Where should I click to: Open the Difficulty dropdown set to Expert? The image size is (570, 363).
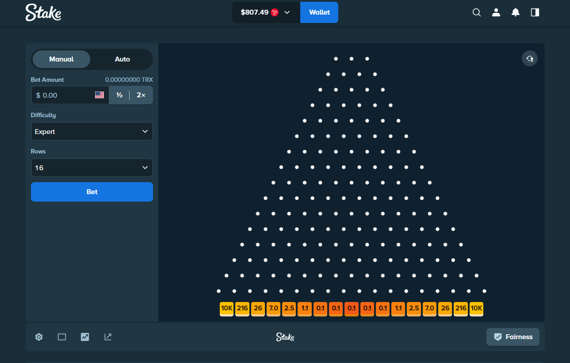point(92,131)
